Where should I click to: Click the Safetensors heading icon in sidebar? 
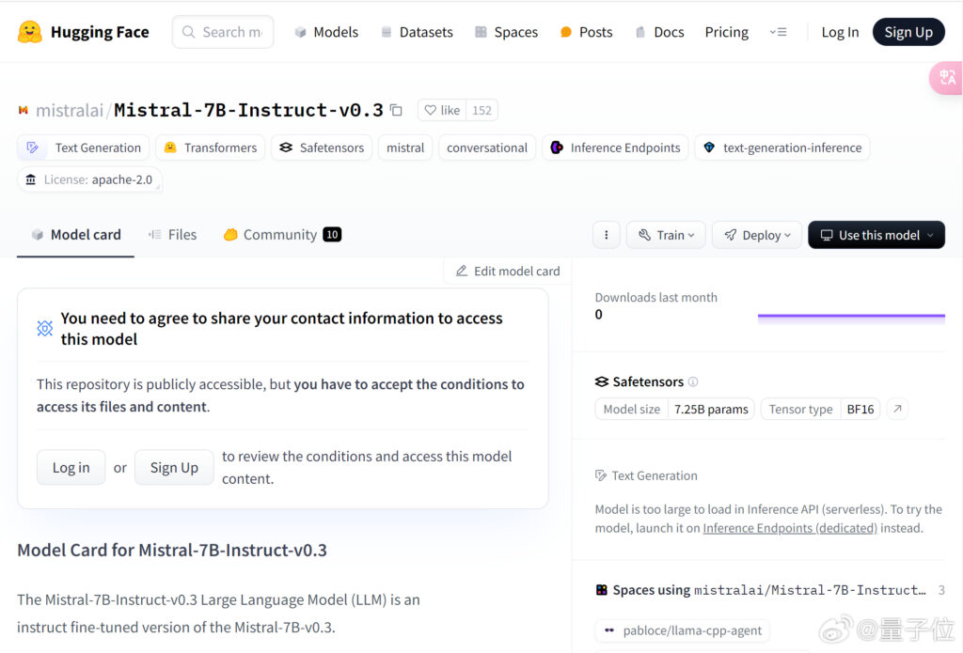click(601, 381)
